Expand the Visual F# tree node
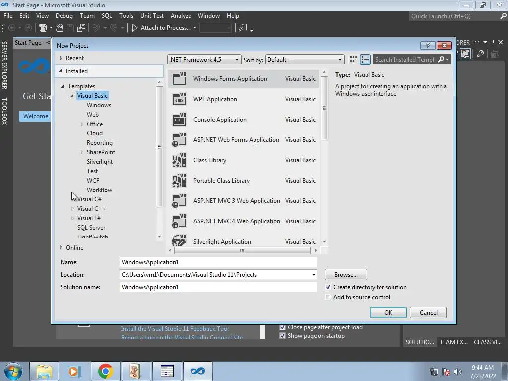 click(x=72, y=218)
